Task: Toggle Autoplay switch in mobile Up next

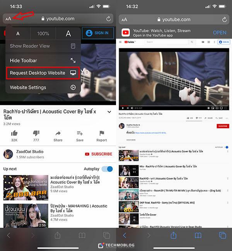Action: pos(107,169)
